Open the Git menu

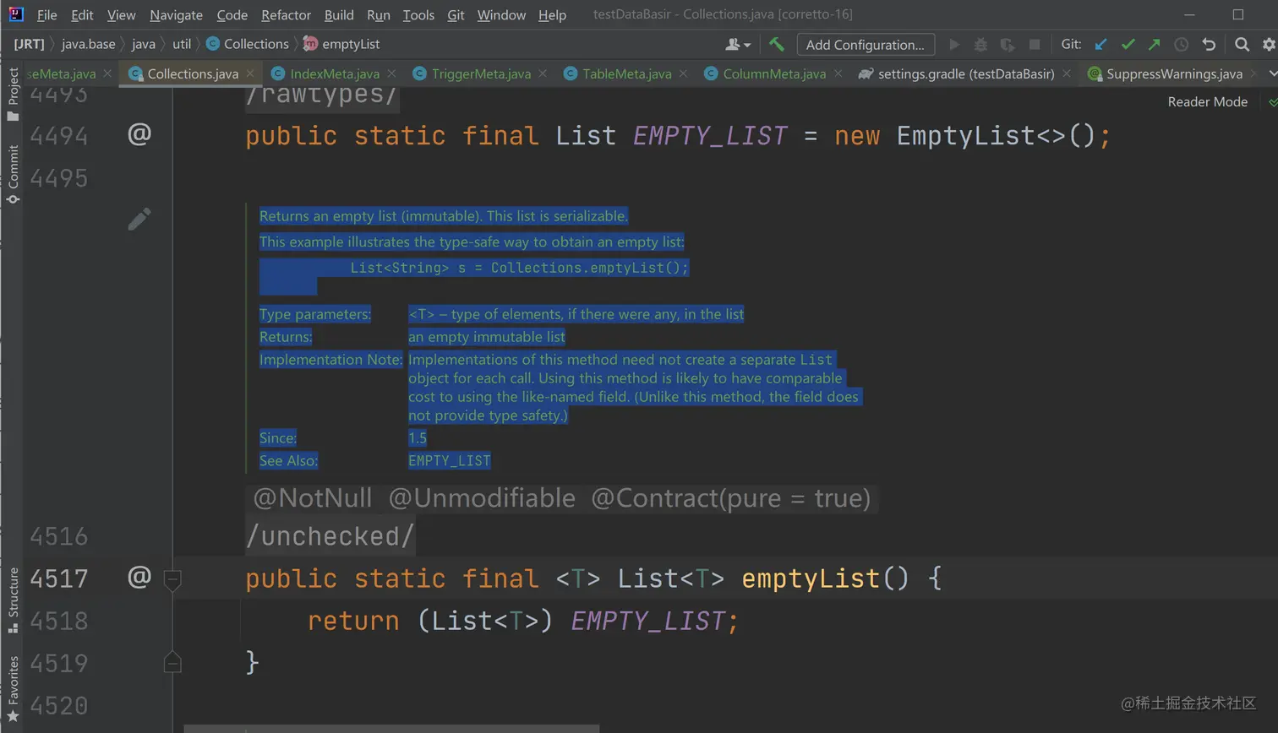coord(456,15)
